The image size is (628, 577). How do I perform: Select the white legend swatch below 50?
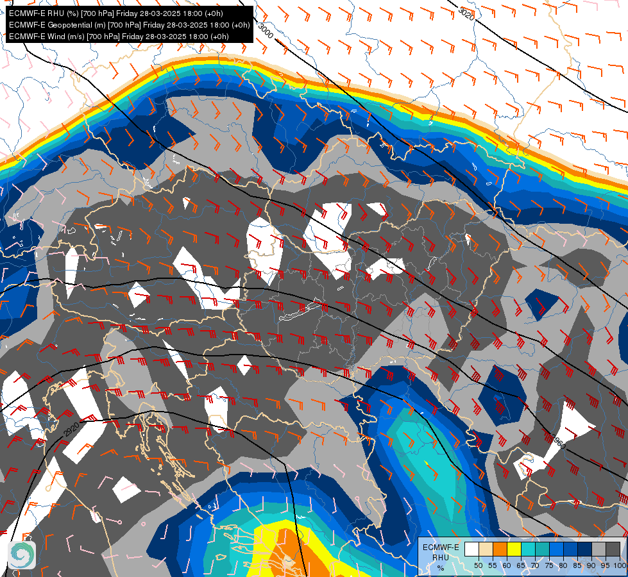(471, 549)
